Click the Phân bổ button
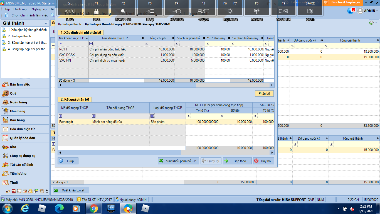The height and width of the screenshot is (214, 380). [x=264, y=94]
